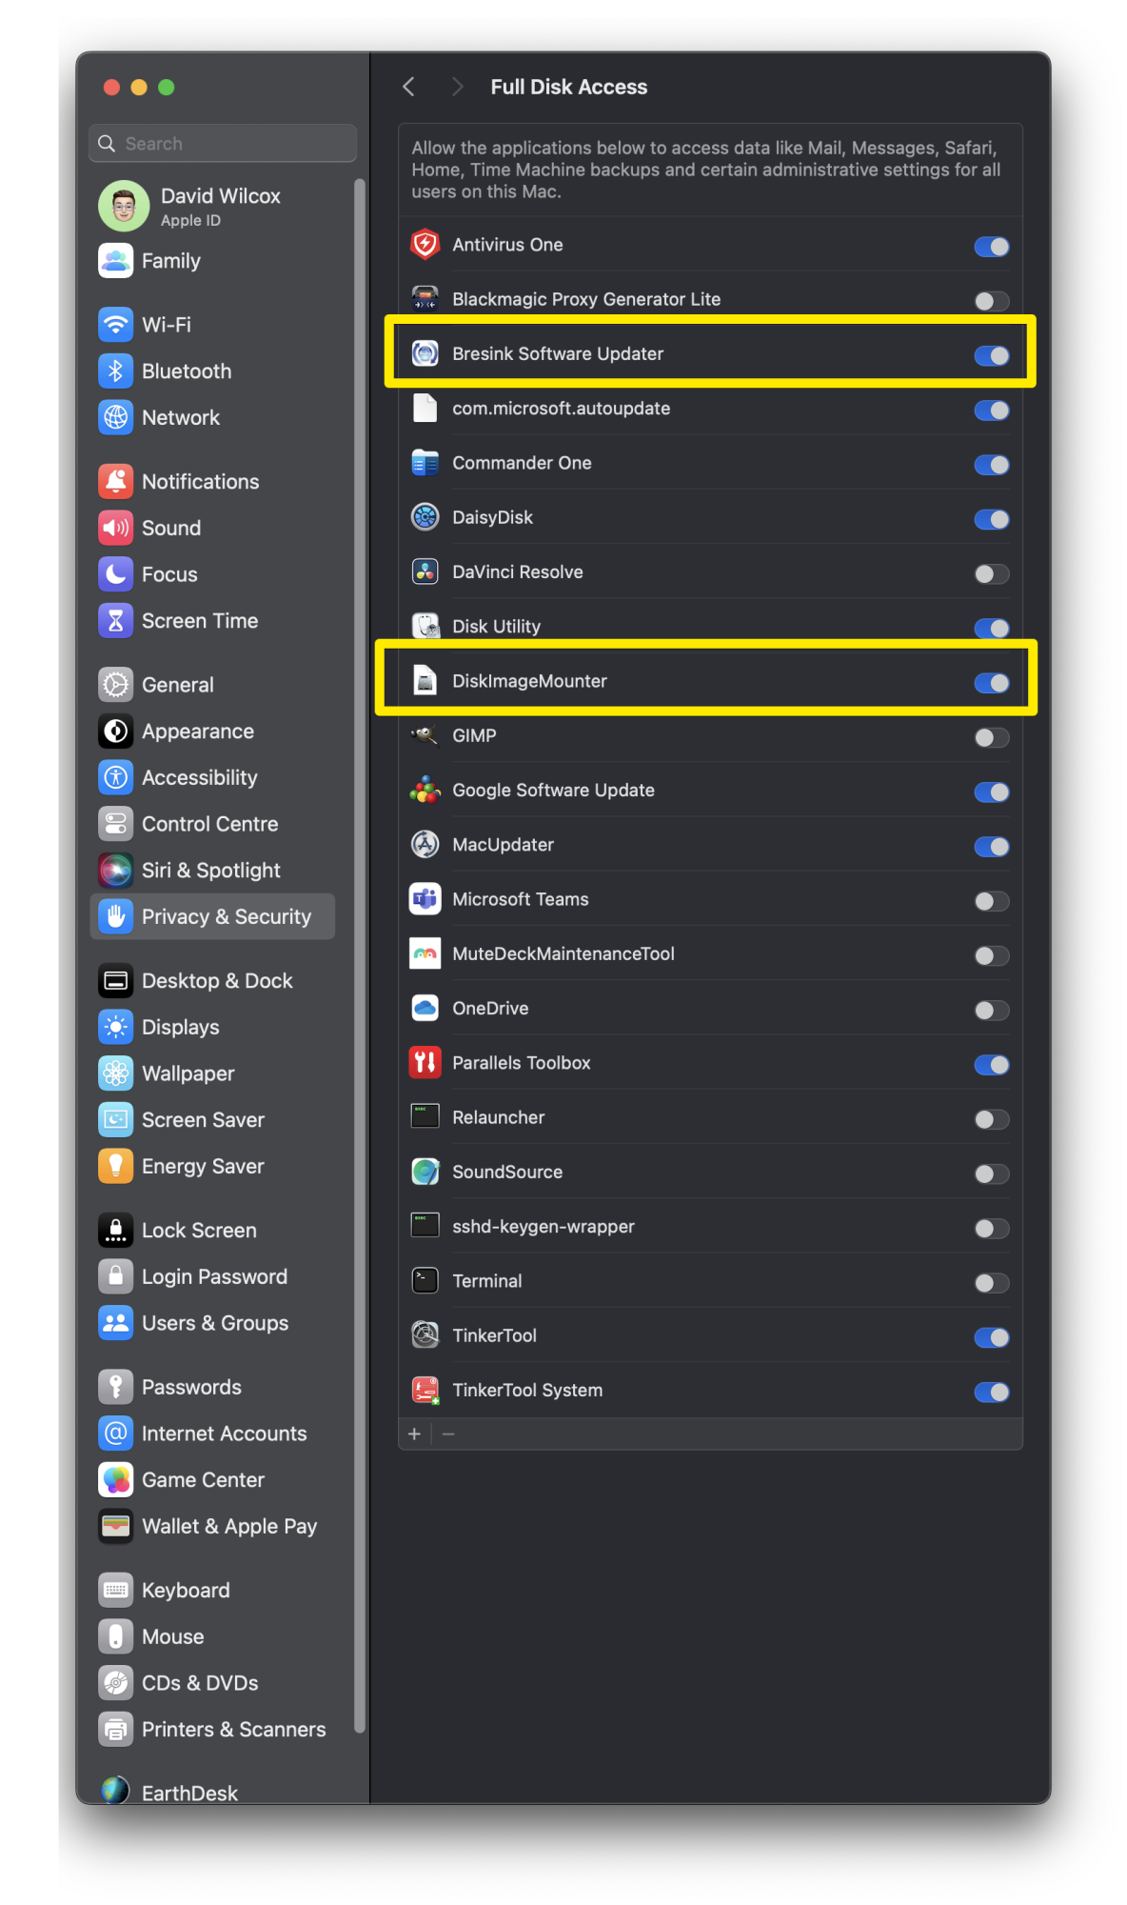Screen dimensions: 1127x1905
Task: Click the TinkerTool System icon
Action: tap(425, 1390)
